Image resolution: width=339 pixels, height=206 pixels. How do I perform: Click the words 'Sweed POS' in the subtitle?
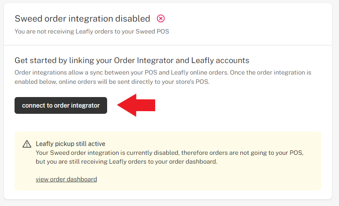[x=152, y=32]
